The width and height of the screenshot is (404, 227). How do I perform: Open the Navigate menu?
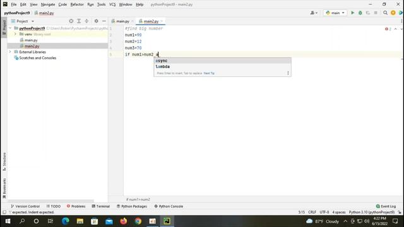pos(48,4)
